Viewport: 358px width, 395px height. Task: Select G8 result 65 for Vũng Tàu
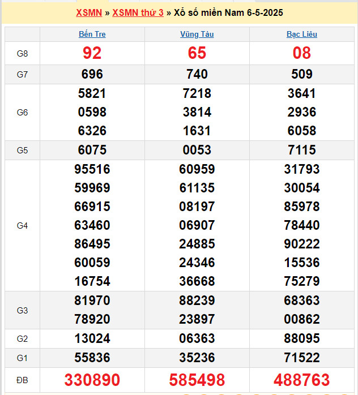(x=197, y=53)
